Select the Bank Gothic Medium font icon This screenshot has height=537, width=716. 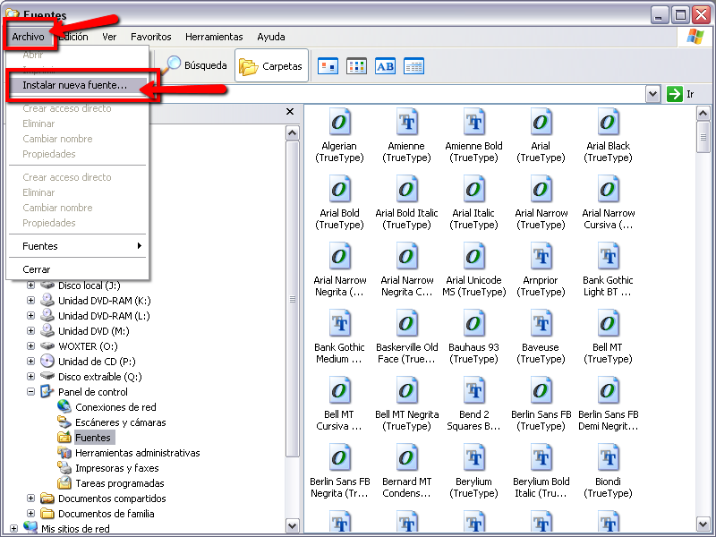coord(339,323)
